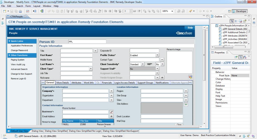
Task: Open the Client Type dropdown
Action: coord(91,69)
